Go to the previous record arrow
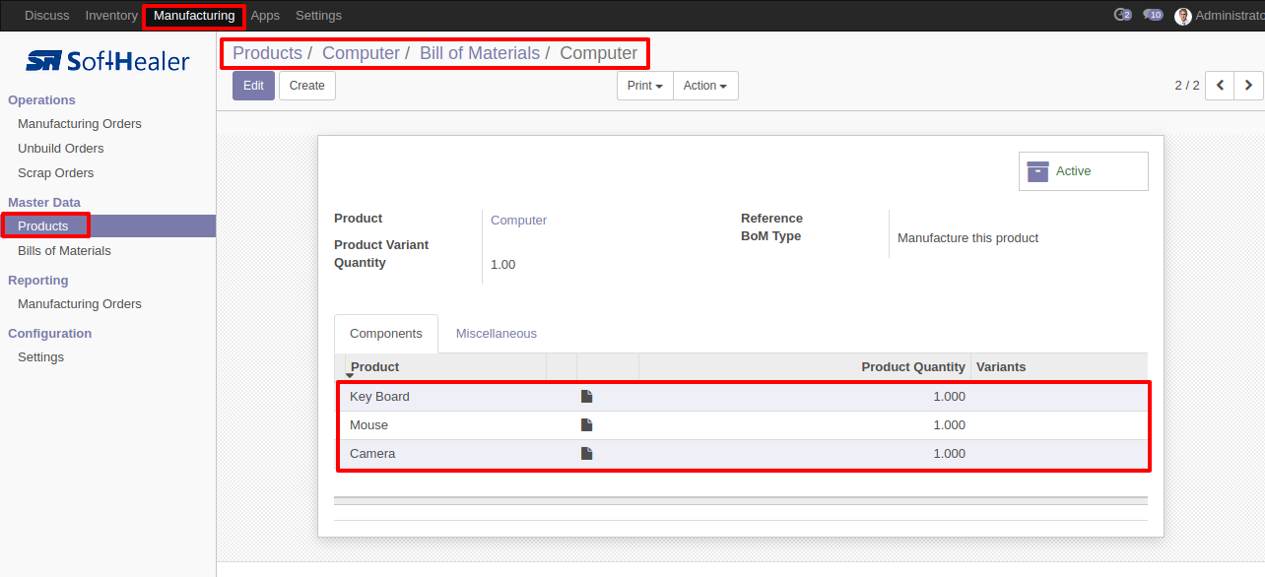 [x=1220, y=86]
